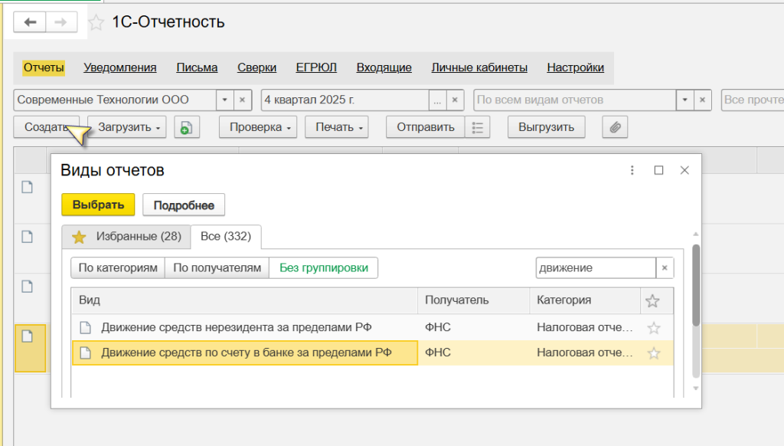Open the ЕГРЮЛ section
The image size is (784, 446).
click(x=316, y=67)
